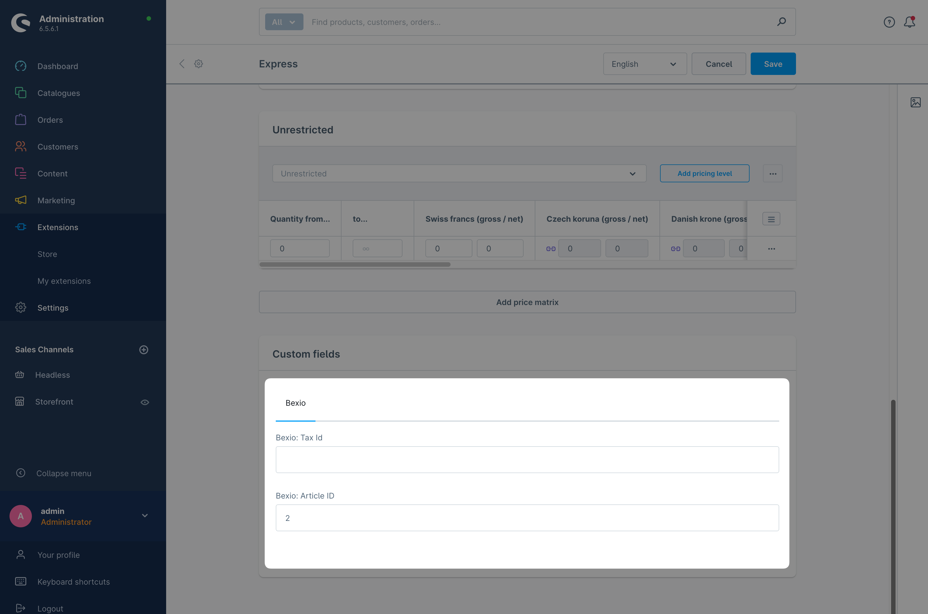Click the Bexio: Tax Id input field

[x=527, y=459]
